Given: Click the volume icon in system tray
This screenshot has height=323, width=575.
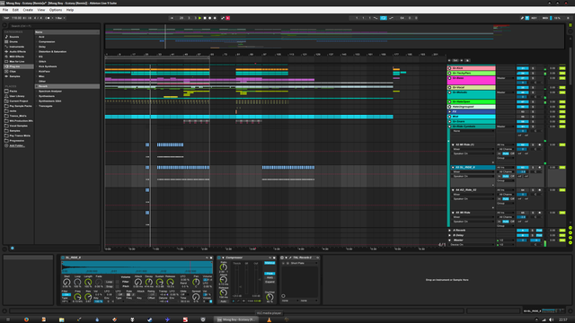Looking at the screenshot, I should click(551, 319).
